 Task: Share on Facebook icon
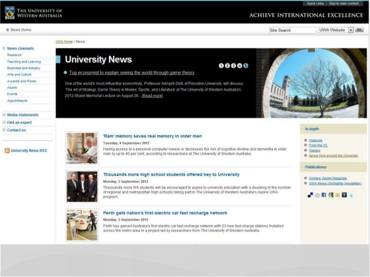[x=324, y=195]
